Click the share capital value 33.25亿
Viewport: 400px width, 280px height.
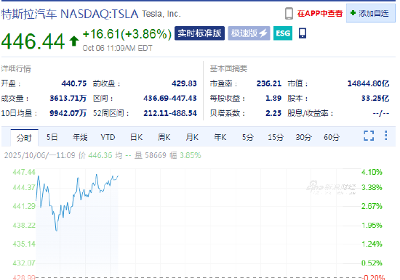[375, 98]
